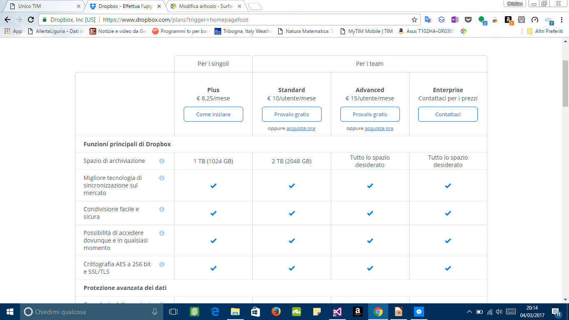Open the Google Translate extension

pos(428,20)
